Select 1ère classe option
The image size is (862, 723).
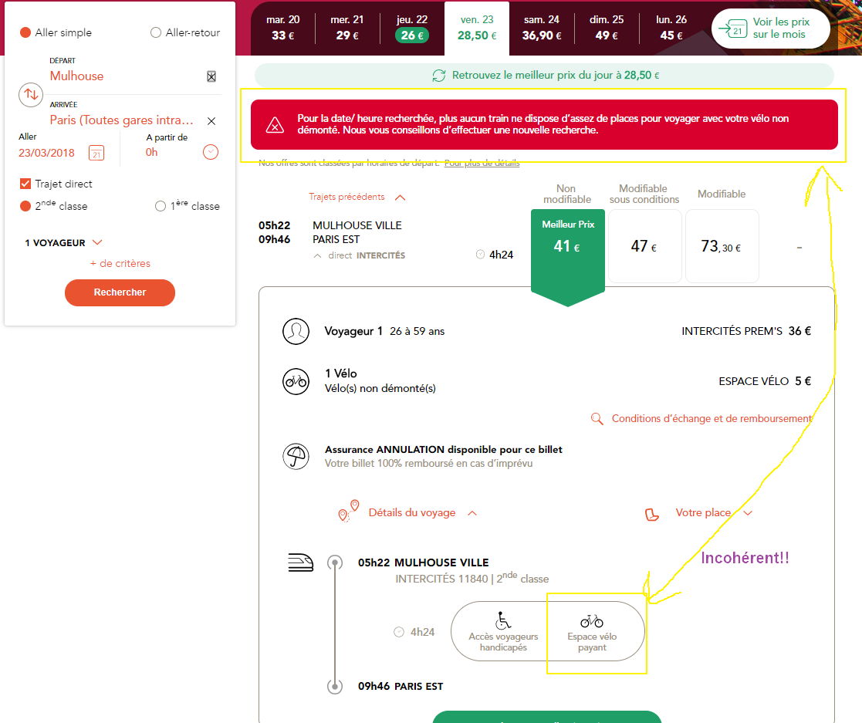coord(161,206)
